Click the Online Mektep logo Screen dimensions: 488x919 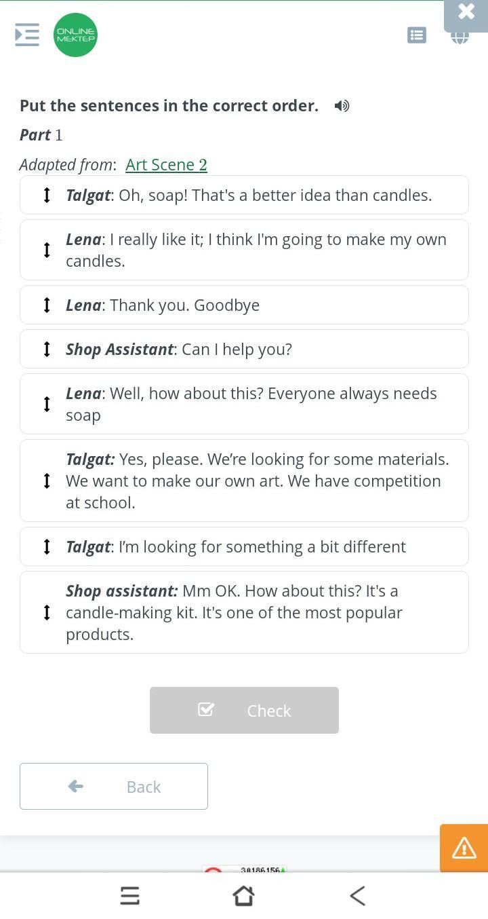pos(75,35)
